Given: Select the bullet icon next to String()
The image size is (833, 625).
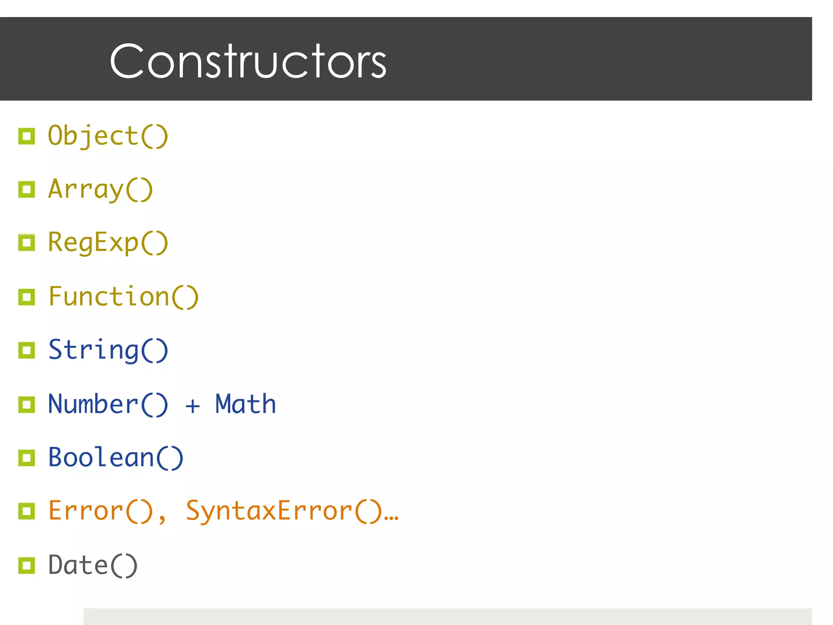Looking at the screenshot, I should click(x=27, y=350).
